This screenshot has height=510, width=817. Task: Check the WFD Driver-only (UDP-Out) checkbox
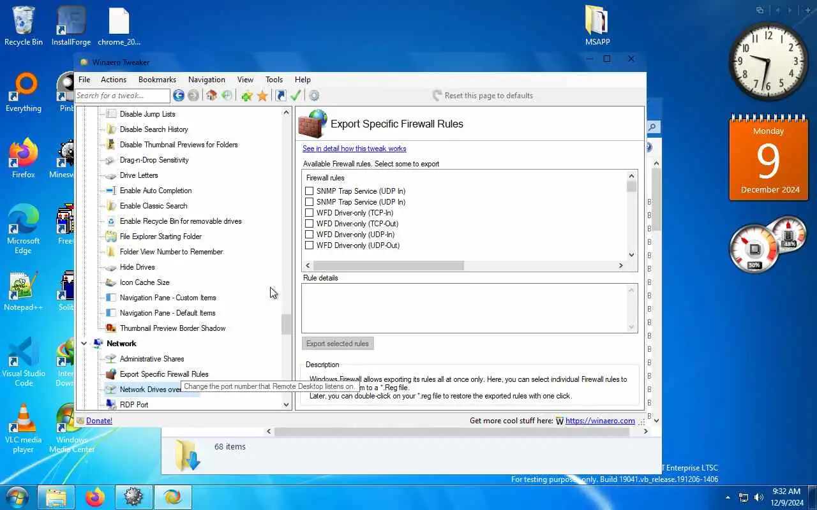point(310,245)
